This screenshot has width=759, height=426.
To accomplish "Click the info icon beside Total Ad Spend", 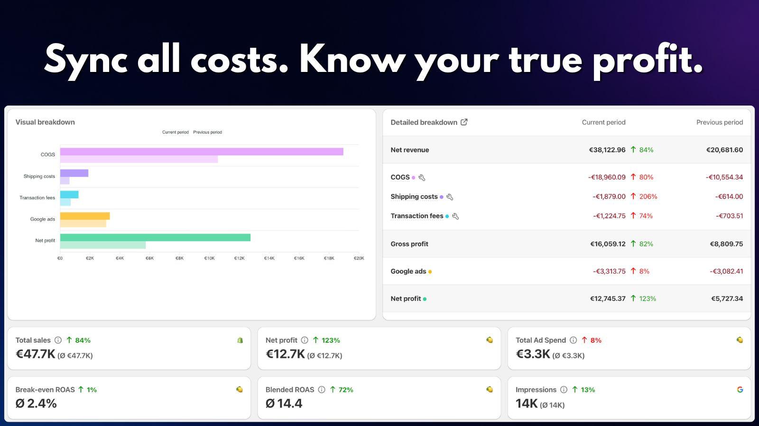I will point(573,340).
